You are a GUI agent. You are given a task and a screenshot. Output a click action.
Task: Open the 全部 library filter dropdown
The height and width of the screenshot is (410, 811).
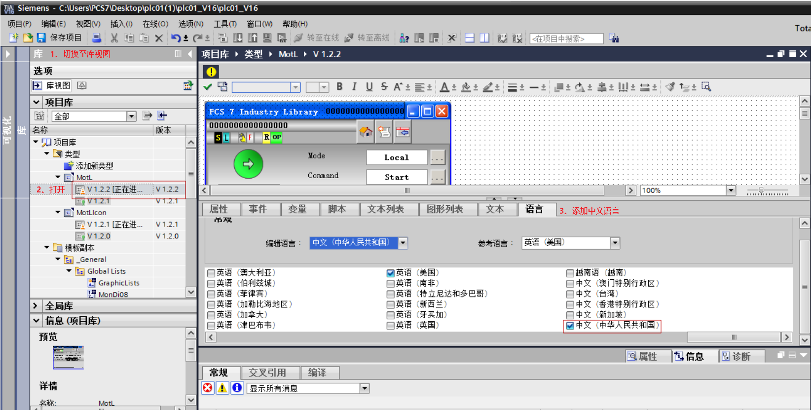pos(131,116)
